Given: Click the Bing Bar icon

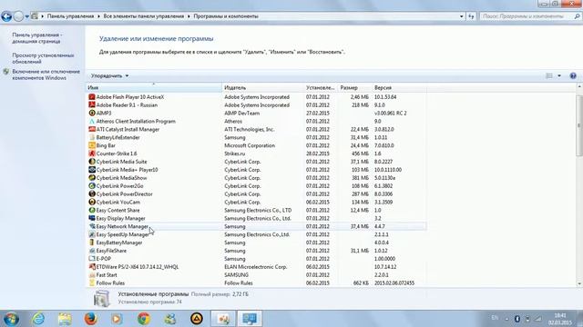Looking at the screenshot, I should (x=92, y=145).
